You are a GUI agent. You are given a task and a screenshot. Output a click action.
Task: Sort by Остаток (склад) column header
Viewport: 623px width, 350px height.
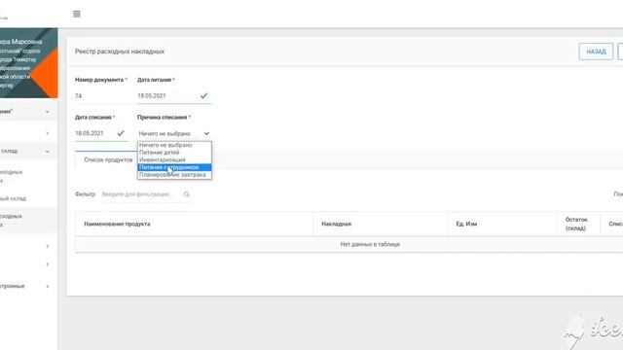click(x=578, y=224)
